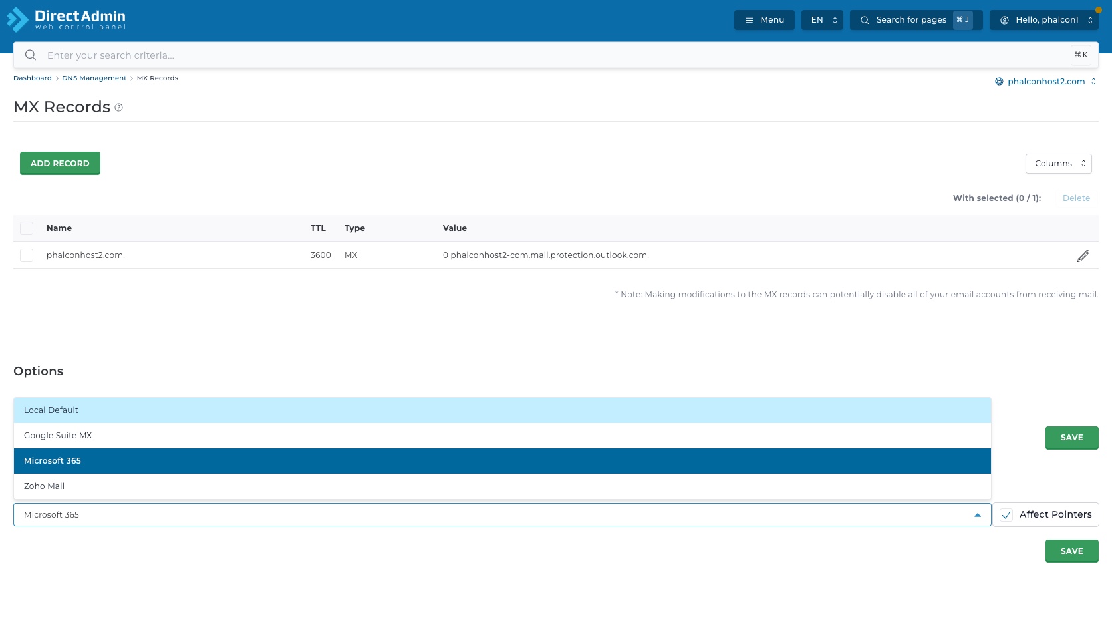Collapse the Microsoft 365 select arrow

(x=977, y=515)
